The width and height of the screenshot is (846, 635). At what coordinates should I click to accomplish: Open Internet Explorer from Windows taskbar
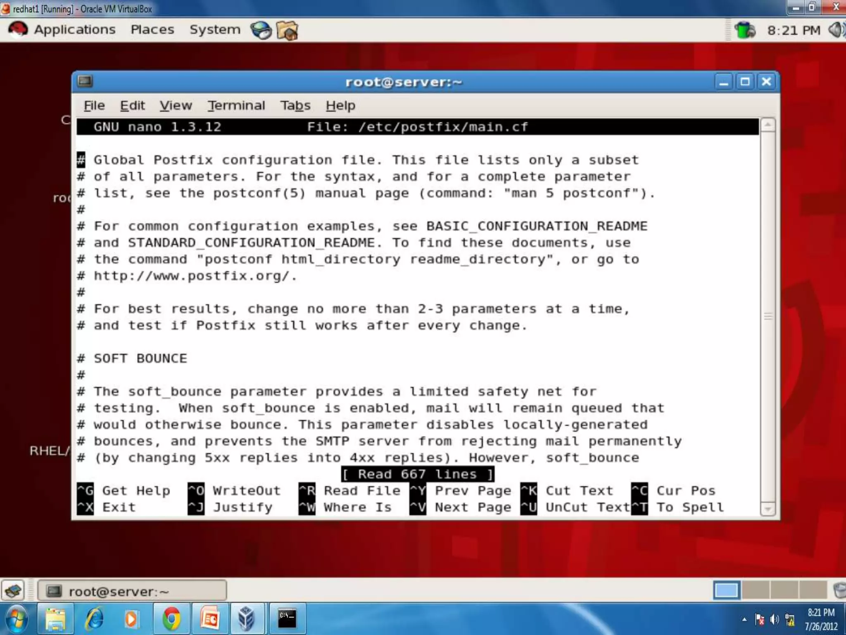point(94,619)
